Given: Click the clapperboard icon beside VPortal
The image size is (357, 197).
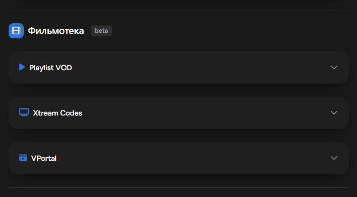Looking at the screenshot, I should pyautogui.click(x=23, y=157).
